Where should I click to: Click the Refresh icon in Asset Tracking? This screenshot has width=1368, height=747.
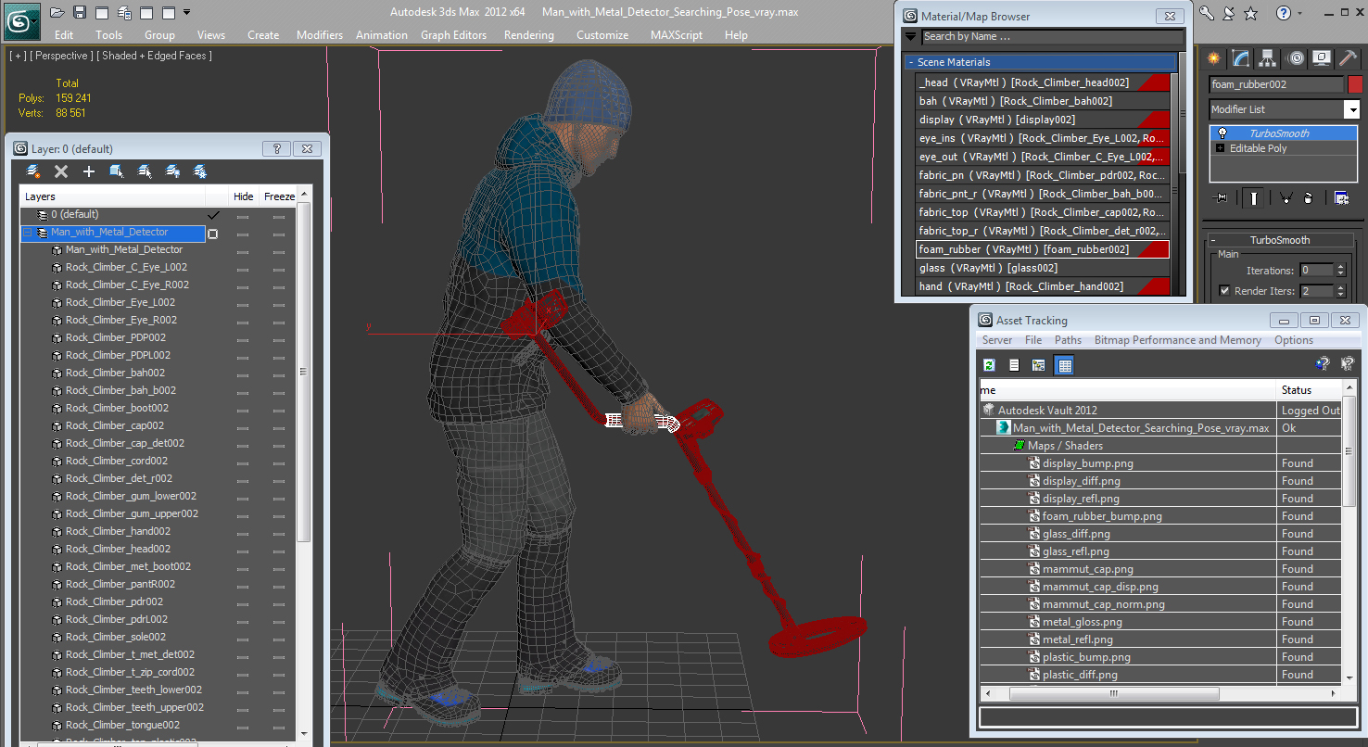pos(990,365)
